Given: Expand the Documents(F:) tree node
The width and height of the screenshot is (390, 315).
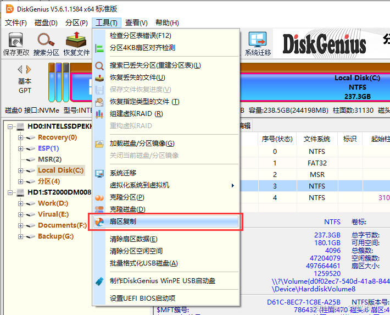Looking at the screenshot, I should (21, 225).
